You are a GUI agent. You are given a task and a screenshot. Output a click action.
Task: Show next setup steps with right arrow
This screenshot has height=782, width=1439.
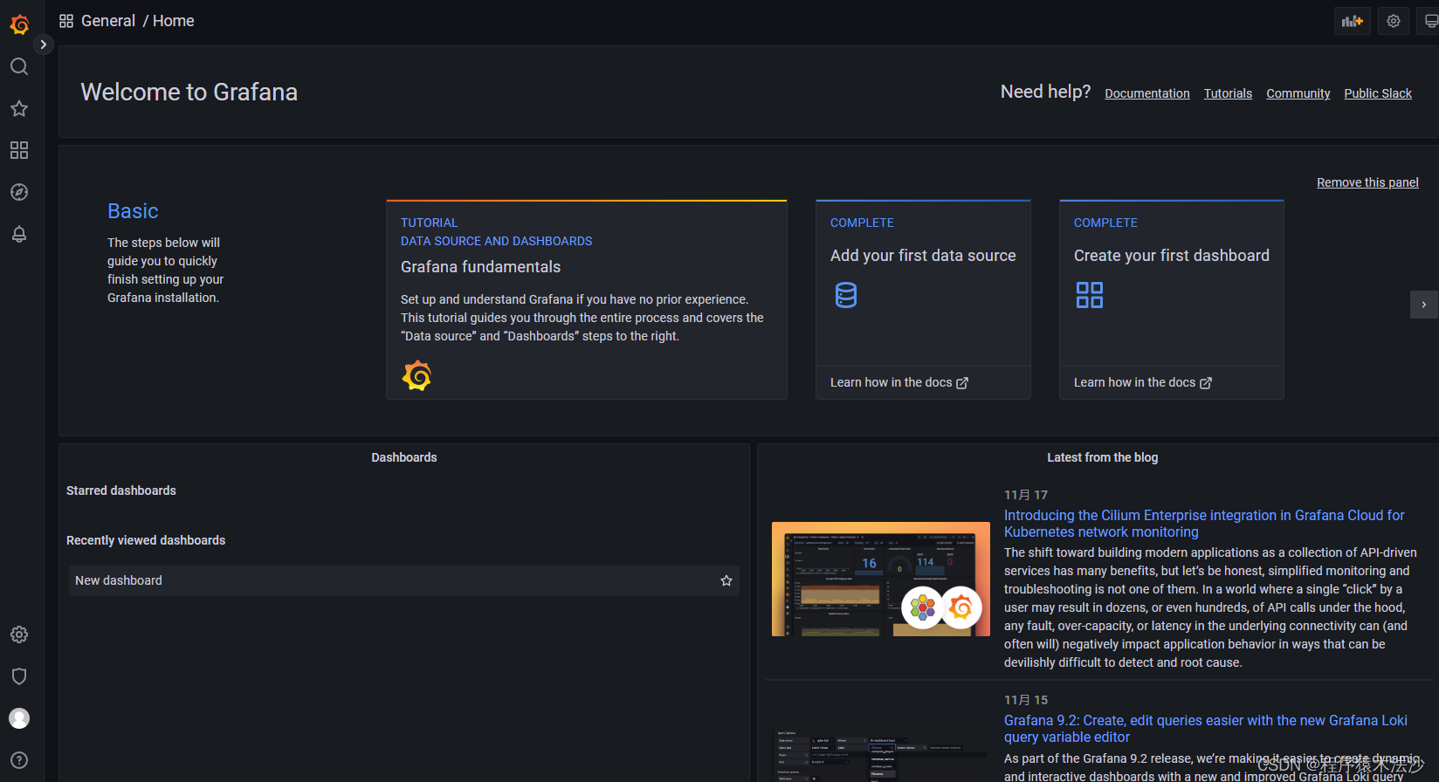(1424, 305)
